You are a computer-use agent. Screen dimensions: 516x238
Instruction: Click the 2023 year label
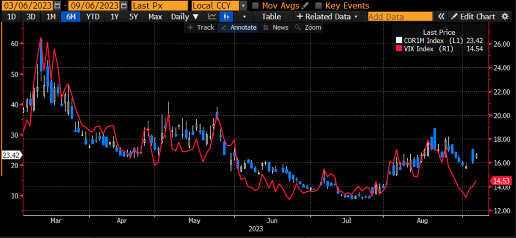[255, 229]
